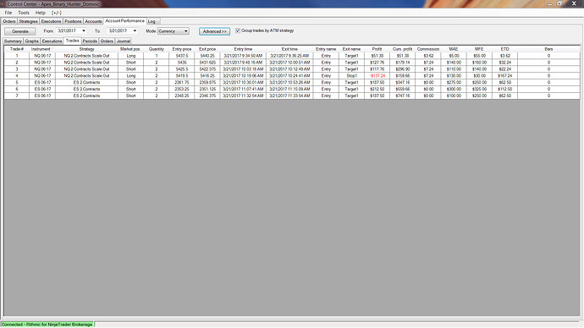This screenshot has height=328, width=584.
Task: Click the Generate button
Action: pyautogui.click(x=20, y=31)
